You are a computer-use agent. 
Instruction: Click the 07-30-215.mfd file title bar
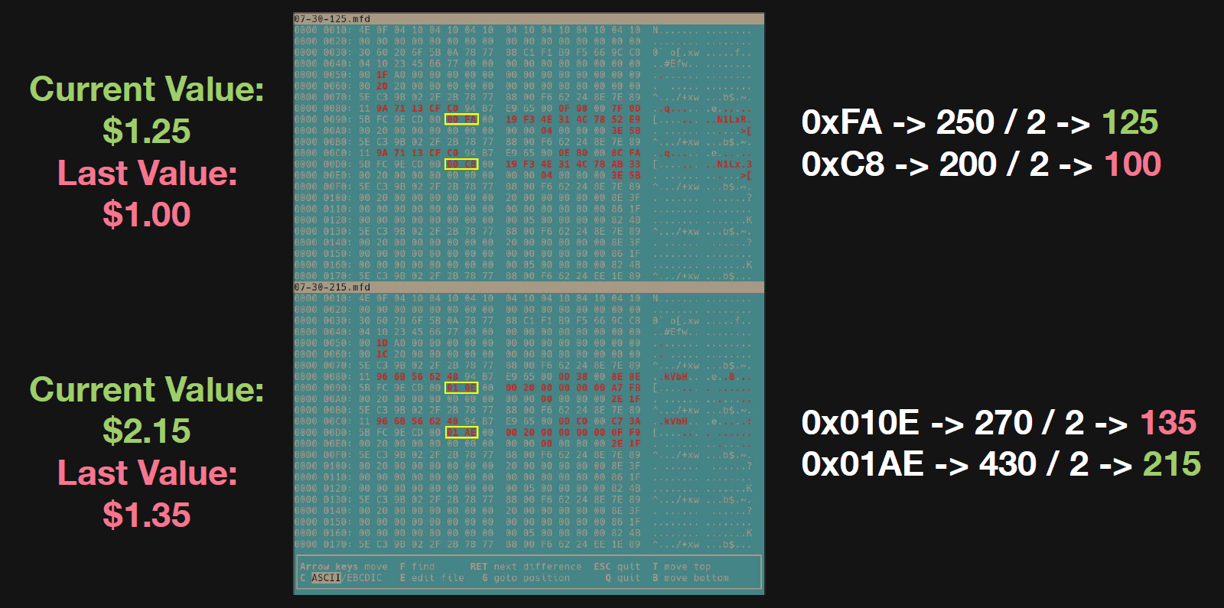pos(529,287)
